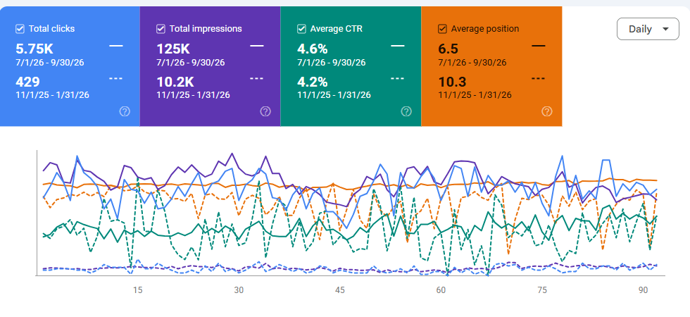
Task: Select the Total impressions metric card label
Action: [x=206, y=29]
